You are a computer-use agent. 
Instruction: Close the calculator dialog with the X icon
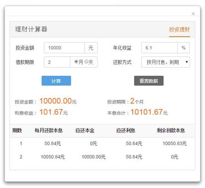point(193,14)
